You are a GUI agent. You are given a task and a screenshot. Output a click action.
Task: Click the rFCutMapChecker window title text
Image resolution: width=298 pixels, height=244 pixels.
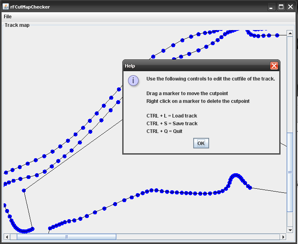(30, 7)
